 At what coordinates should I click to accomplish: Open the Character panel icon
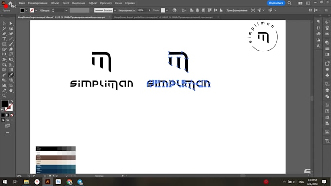coord(318,46)
